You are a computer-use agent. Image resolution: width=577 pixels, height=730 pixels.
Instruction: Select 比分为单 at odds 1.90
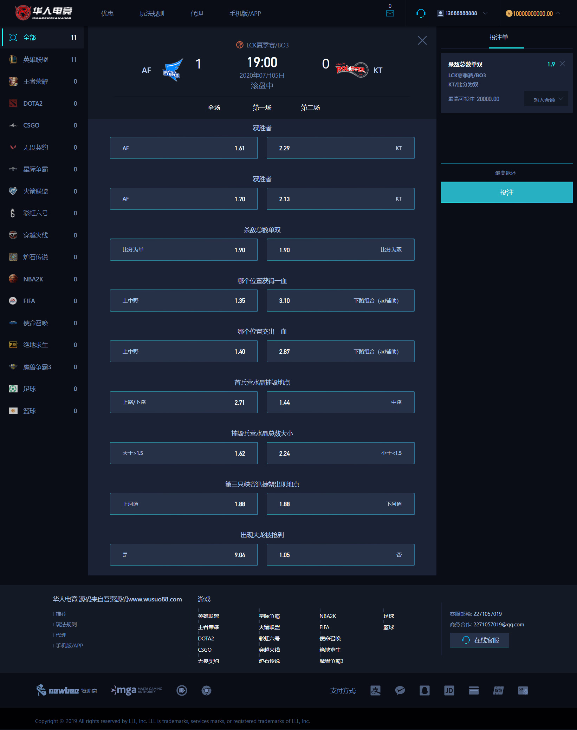pos(184,250)
